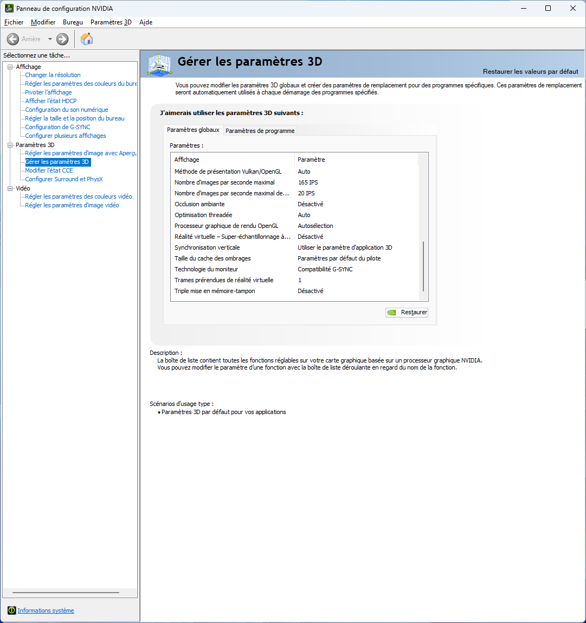Click the 3D settings header icon

click(x=159, y=63)
